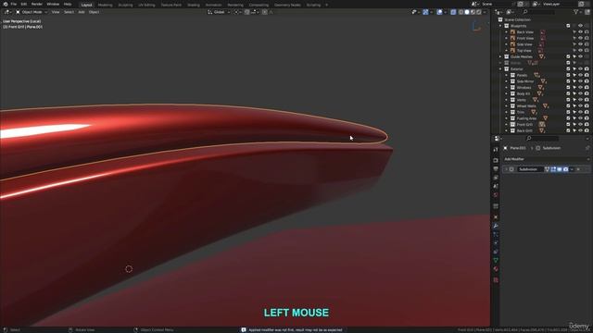593x333 pixels.
Task: Open the Render menu
Action: (x=37, y=4)
